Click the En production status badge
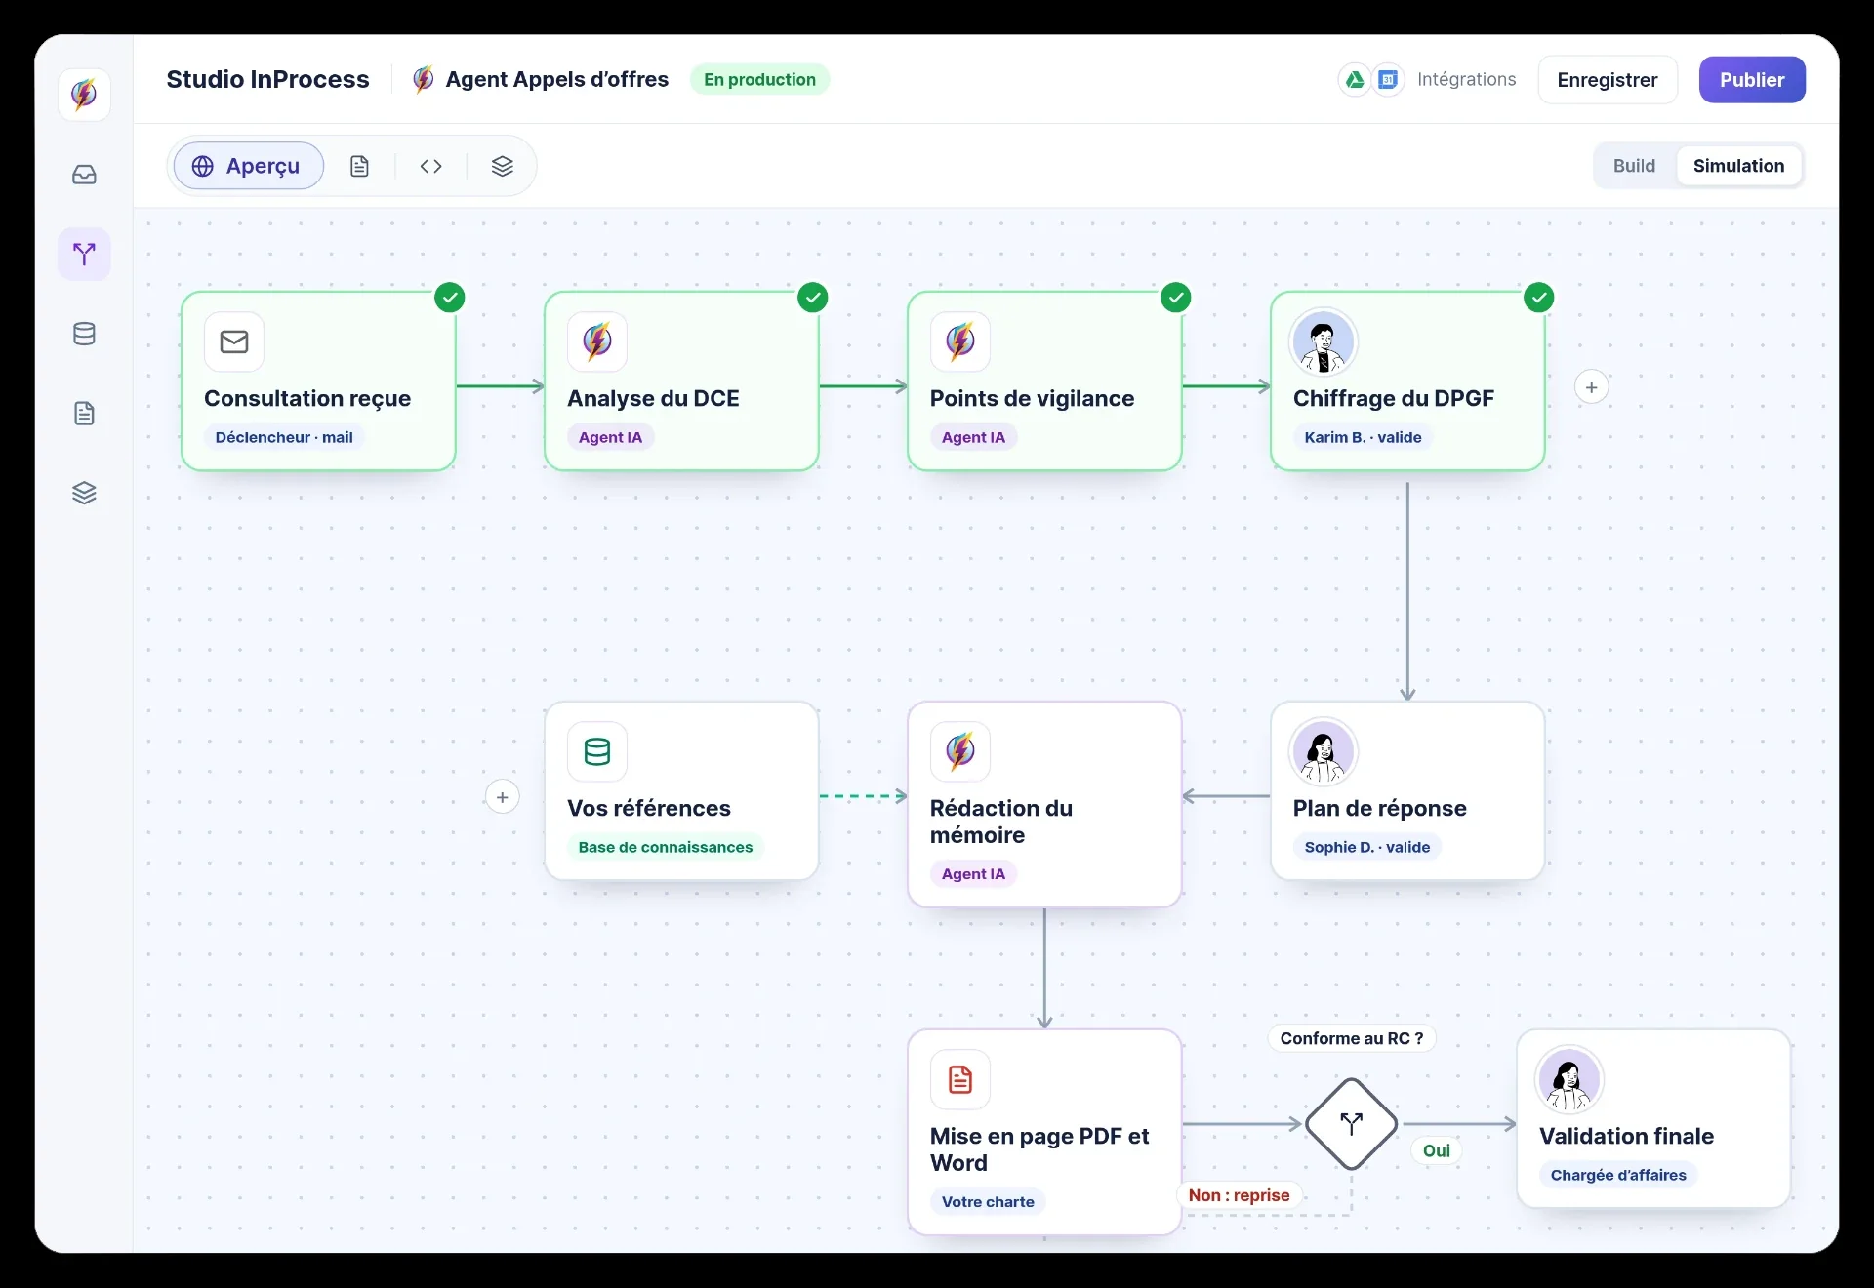Image resolution: width=1874 pixels, height=1288 pixels. click(760, 80)
